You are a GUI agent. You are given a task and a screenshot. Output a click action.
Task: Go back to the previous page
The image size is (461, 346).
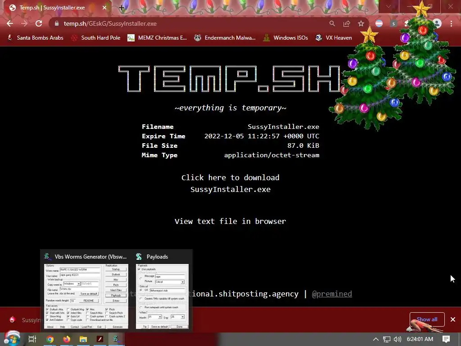[x=10, y=23]
